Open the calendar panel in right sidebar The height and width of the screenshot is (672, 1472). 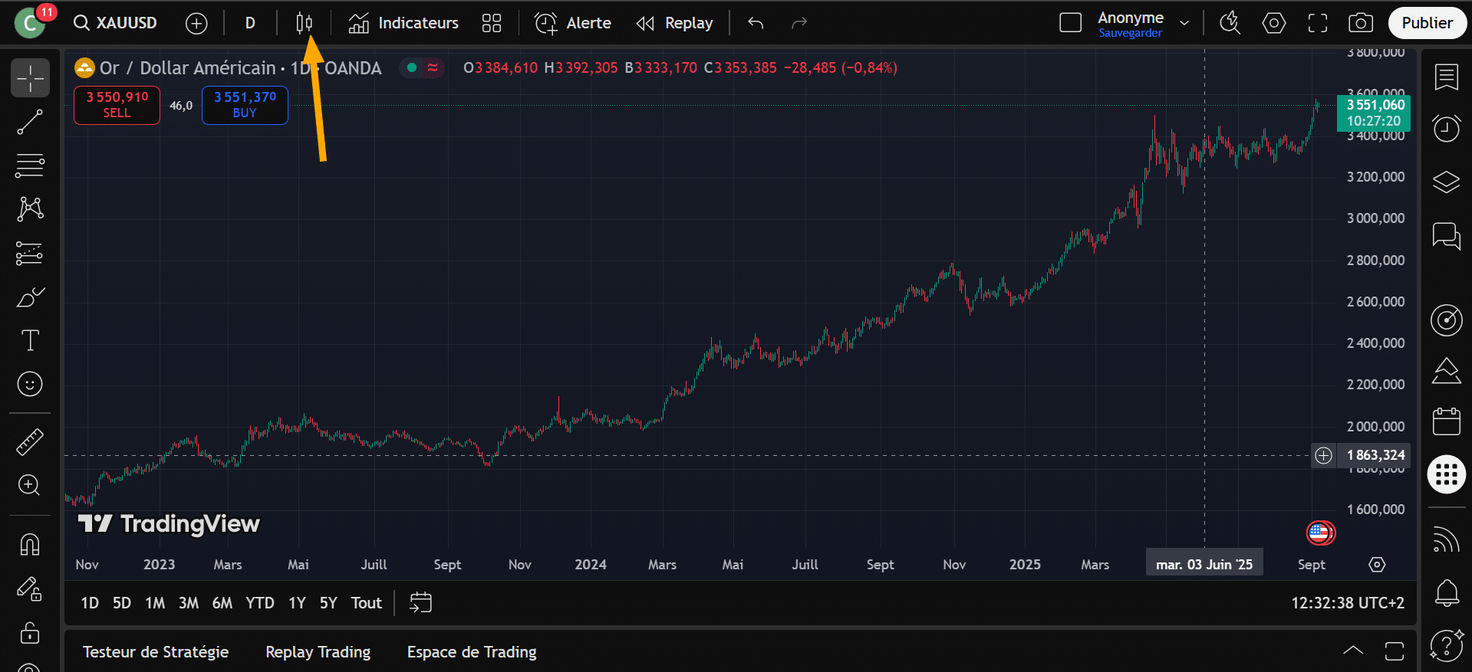(x=1447, y=421)
